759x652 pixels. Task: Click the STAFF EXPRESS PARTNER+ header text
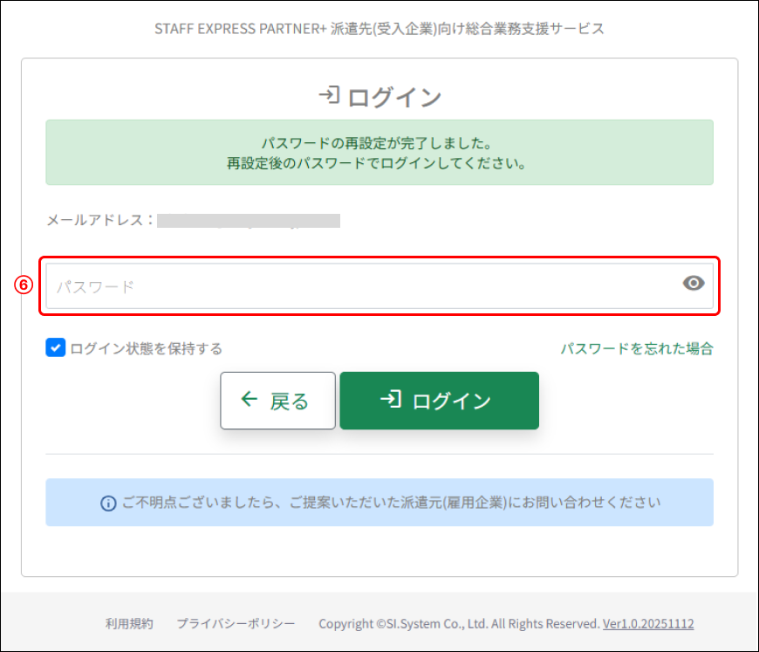point(379,29)
